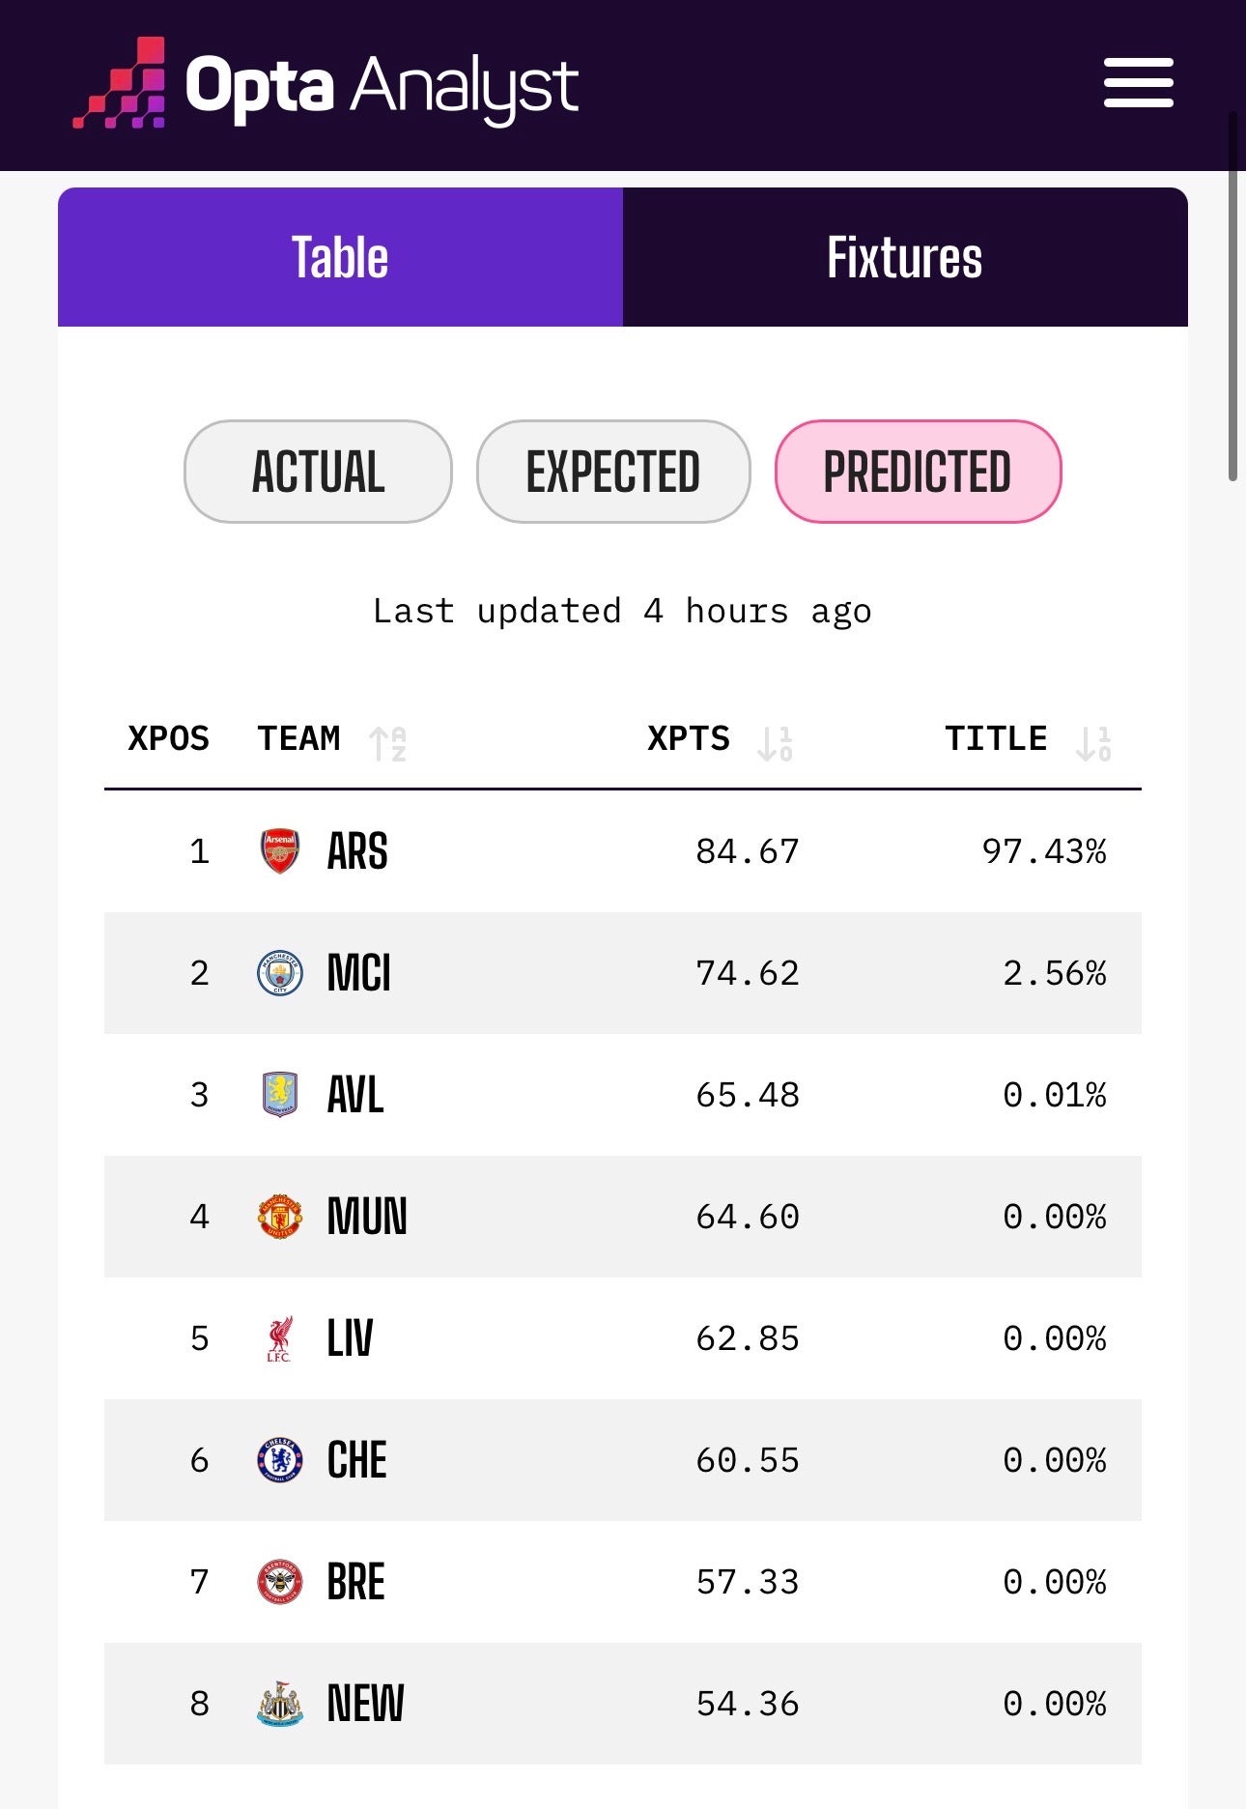The width and height of the screenshot is (1246, 1809).
Task: Click the ARS team name
Action: 357,851
